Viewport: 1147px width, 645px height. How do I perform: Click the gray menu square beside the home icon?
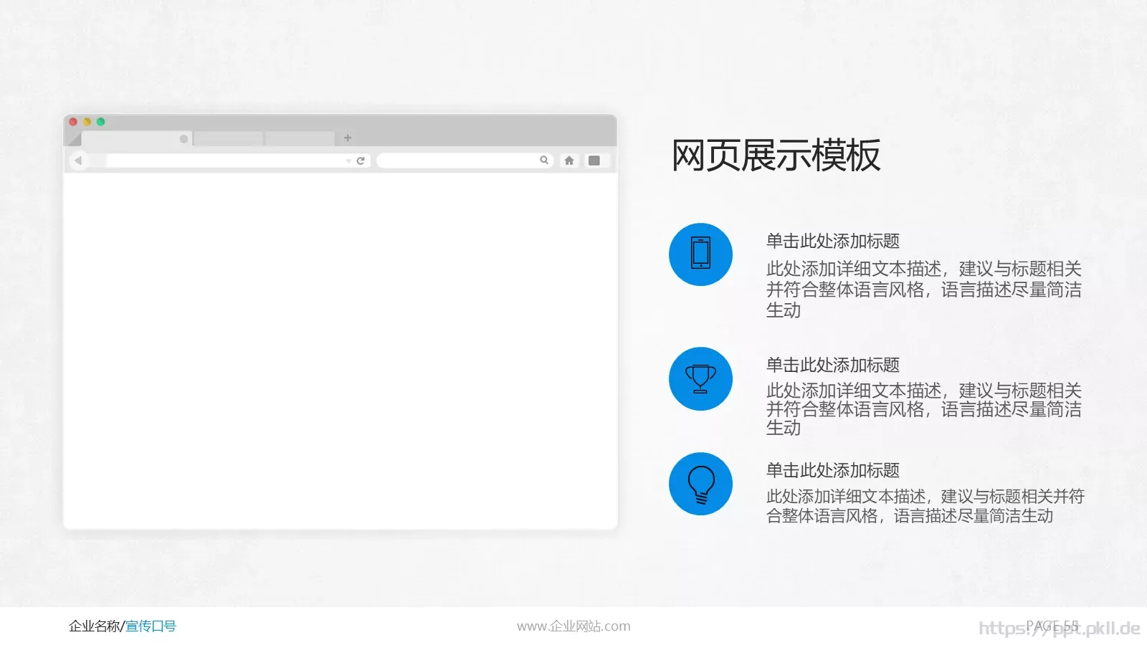click(x=594, y=161)
